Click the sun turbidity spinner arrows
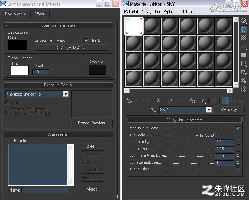The height and width of the screenshot is (200, 249). point(238,142)
